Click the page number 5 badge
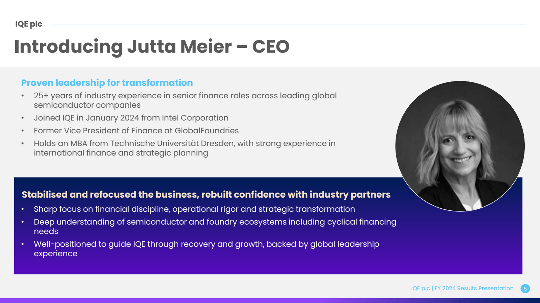The image size is (540, 303). (525, 289)
